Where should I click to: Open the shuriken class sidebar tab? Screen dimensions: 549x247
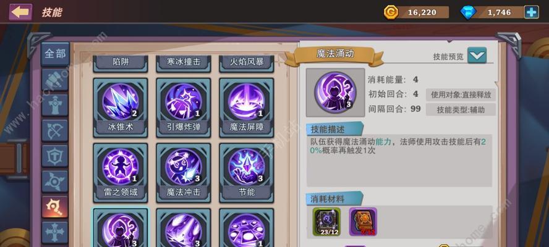[x=54, y=181]
